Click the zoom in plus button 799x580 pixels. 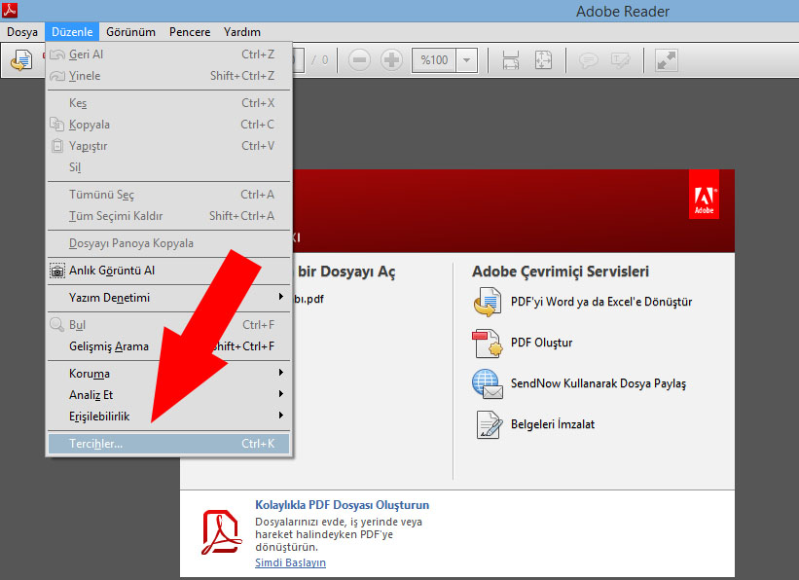point(391,60)
